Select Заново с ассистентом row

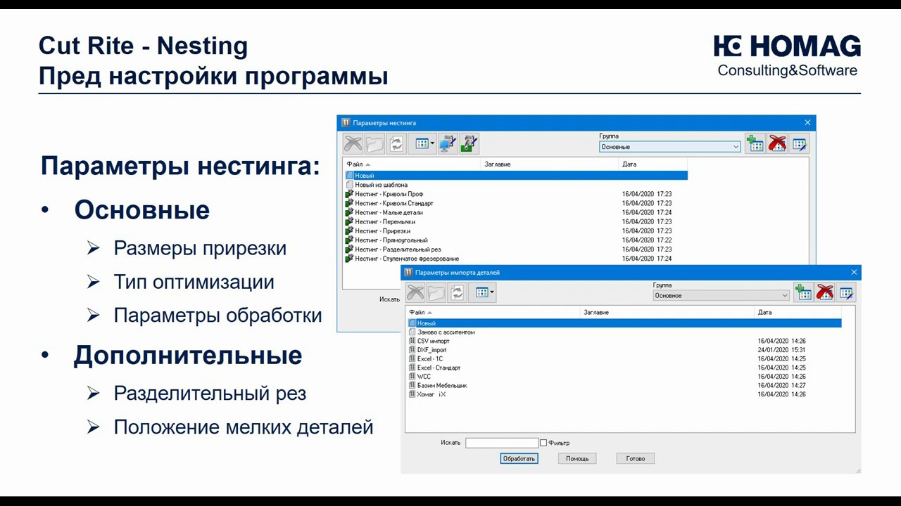(x=624, y=332)
